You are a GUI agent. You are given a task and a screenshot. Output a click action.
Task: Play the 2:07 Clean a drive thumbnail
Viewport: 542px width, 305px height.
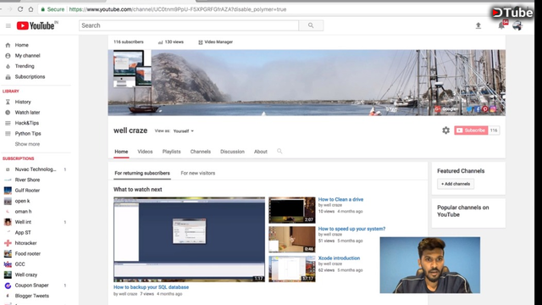(292, 210)
